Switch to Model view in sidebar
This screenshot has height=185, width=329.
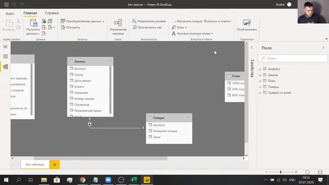[x=6, y=67]
